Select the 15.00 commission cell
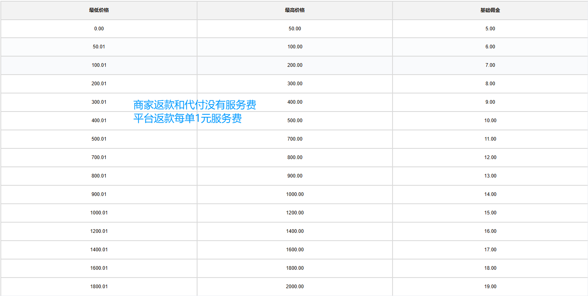 click(490, 213)
